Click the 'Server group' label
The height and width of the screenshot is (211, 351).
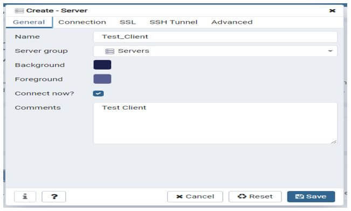[x=41, y=51]
